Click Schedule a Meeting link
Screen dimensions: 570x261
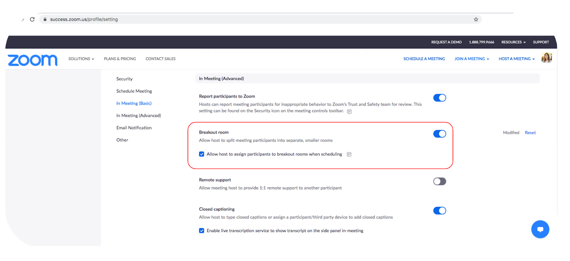tap(424, 59)
